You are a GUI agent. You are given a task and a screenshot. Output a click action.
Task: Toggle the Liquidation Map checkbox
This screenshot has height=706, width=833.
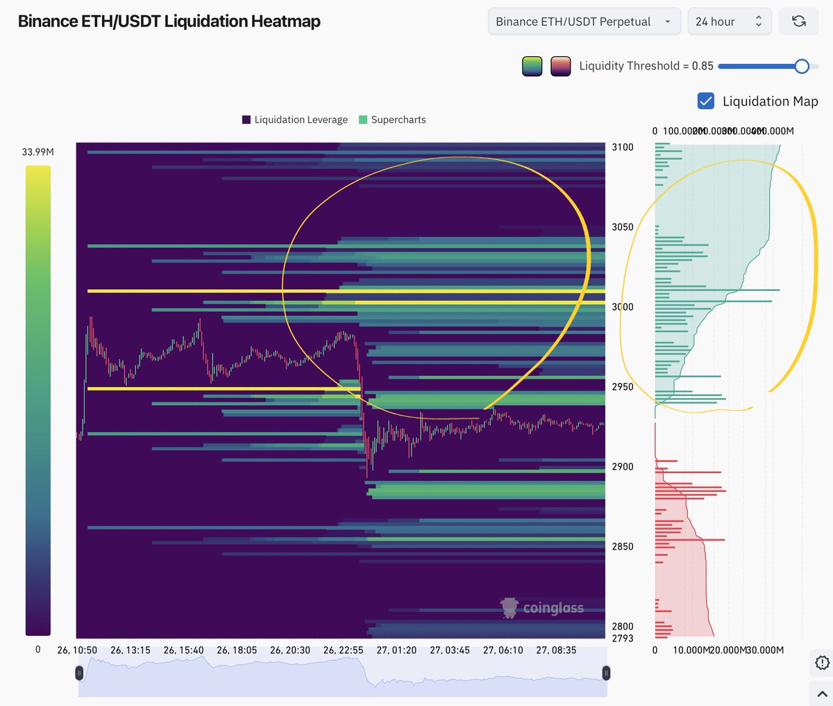[x=705, y=101]
